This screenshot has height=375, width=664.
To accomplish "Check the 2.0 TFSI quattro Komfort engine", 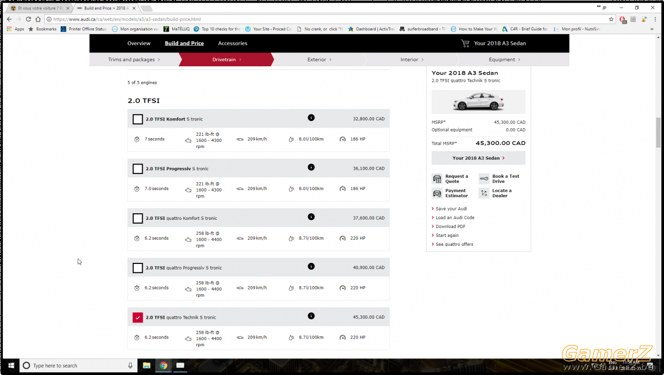I will 138,219.
